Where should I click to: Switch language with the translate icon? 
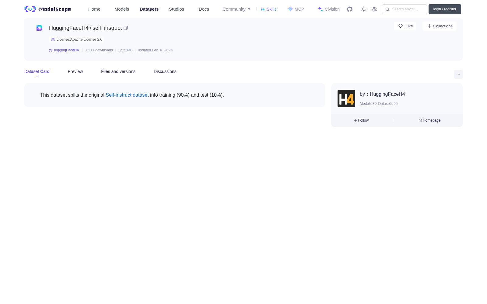(375, 9)
